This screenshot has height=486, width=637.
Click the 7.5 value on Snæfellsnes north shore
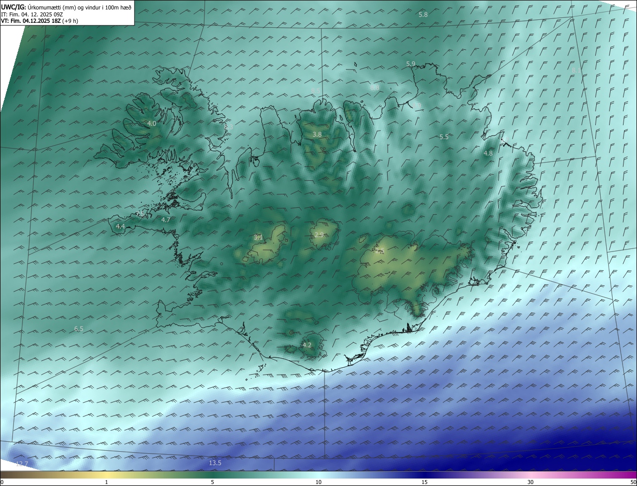(140, 214)
